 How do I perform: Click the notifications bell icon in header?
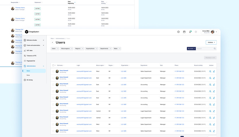(190, 32)
